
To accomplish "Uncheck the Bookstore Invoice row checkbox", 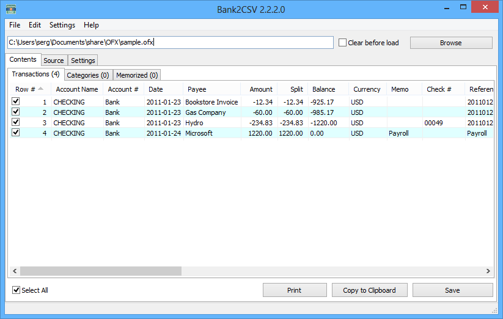I will pos(16,101).
